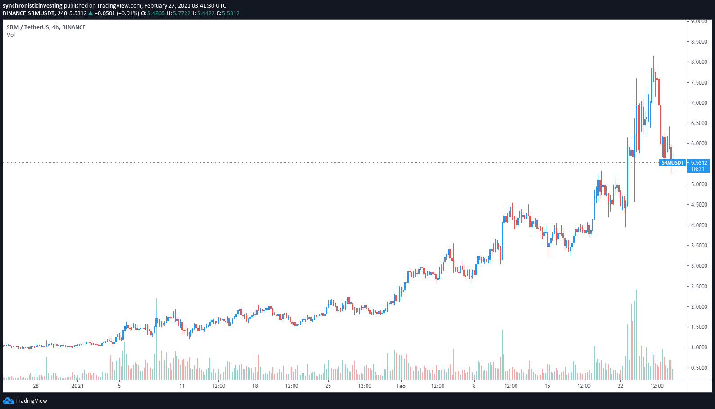Viewport: 715px width, 409px height.
Task: Click the 4.0000 price axis label
Action: [x=699, y=225]
